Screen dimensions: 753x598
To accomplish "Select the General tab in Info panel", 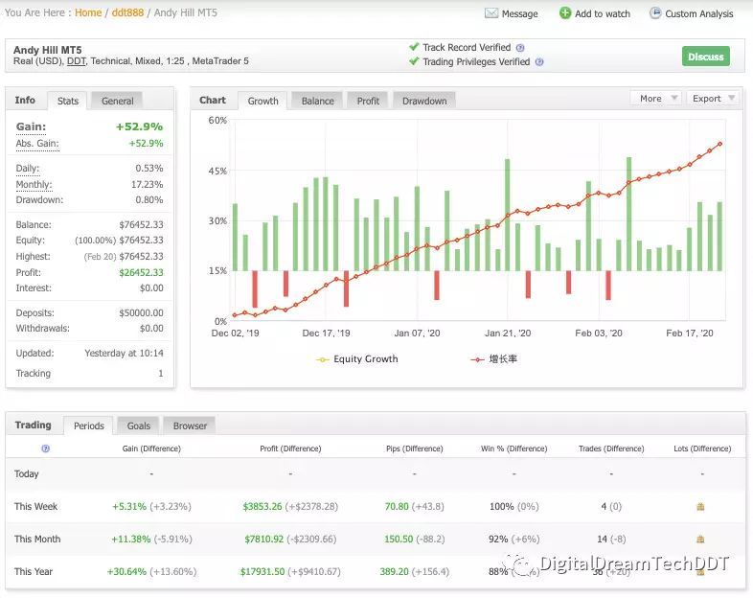I will coord(117,101).
